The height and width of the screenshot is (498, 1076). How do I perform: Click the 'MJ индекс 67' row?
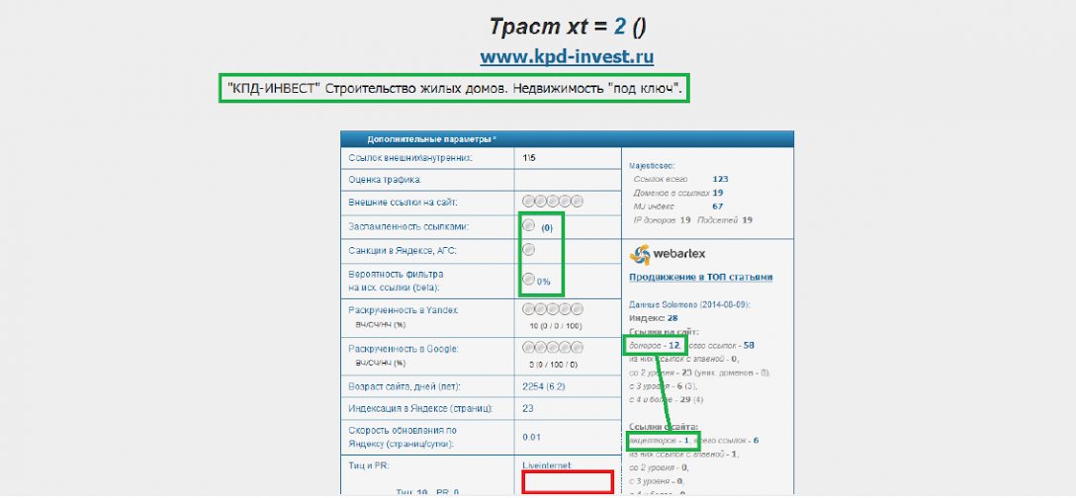[678, 207]
